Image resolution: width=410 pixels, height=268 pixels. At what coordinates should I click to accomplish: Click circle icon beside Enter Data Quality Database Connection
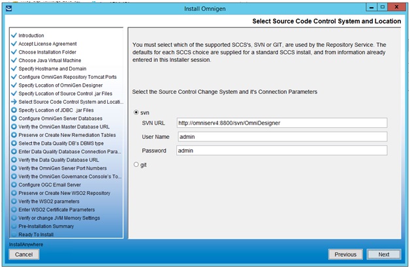[x=14, y=151]
